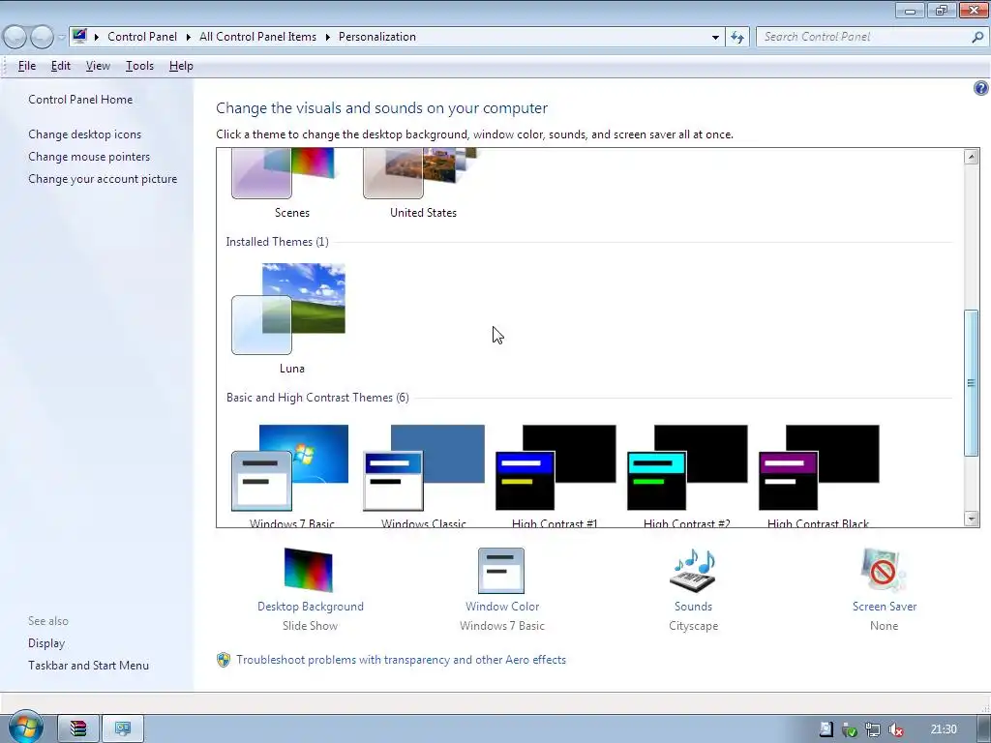
Task: Open recent pages dropdown next to Forward button
Action: [61, 38]
